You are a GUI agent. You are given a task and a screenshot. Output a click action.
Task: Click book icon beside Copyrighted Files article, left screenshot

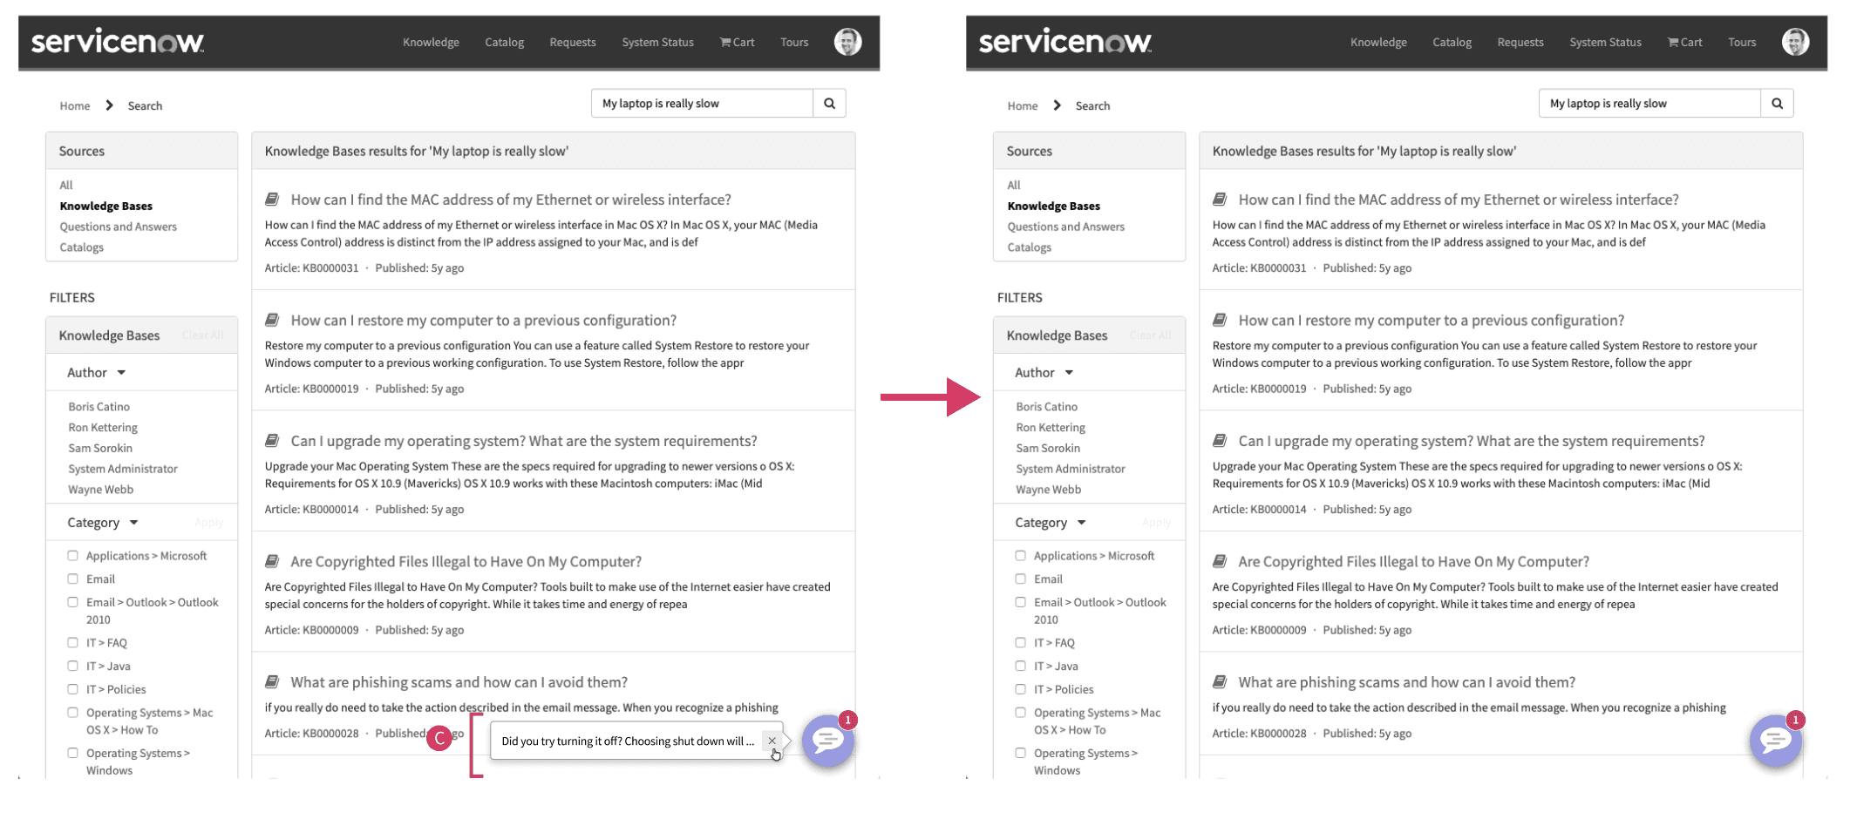272,561
